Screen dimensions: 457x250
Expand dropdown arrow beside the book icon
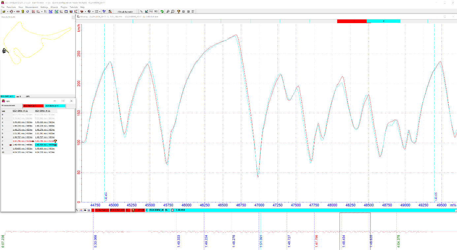click(85, 11)
